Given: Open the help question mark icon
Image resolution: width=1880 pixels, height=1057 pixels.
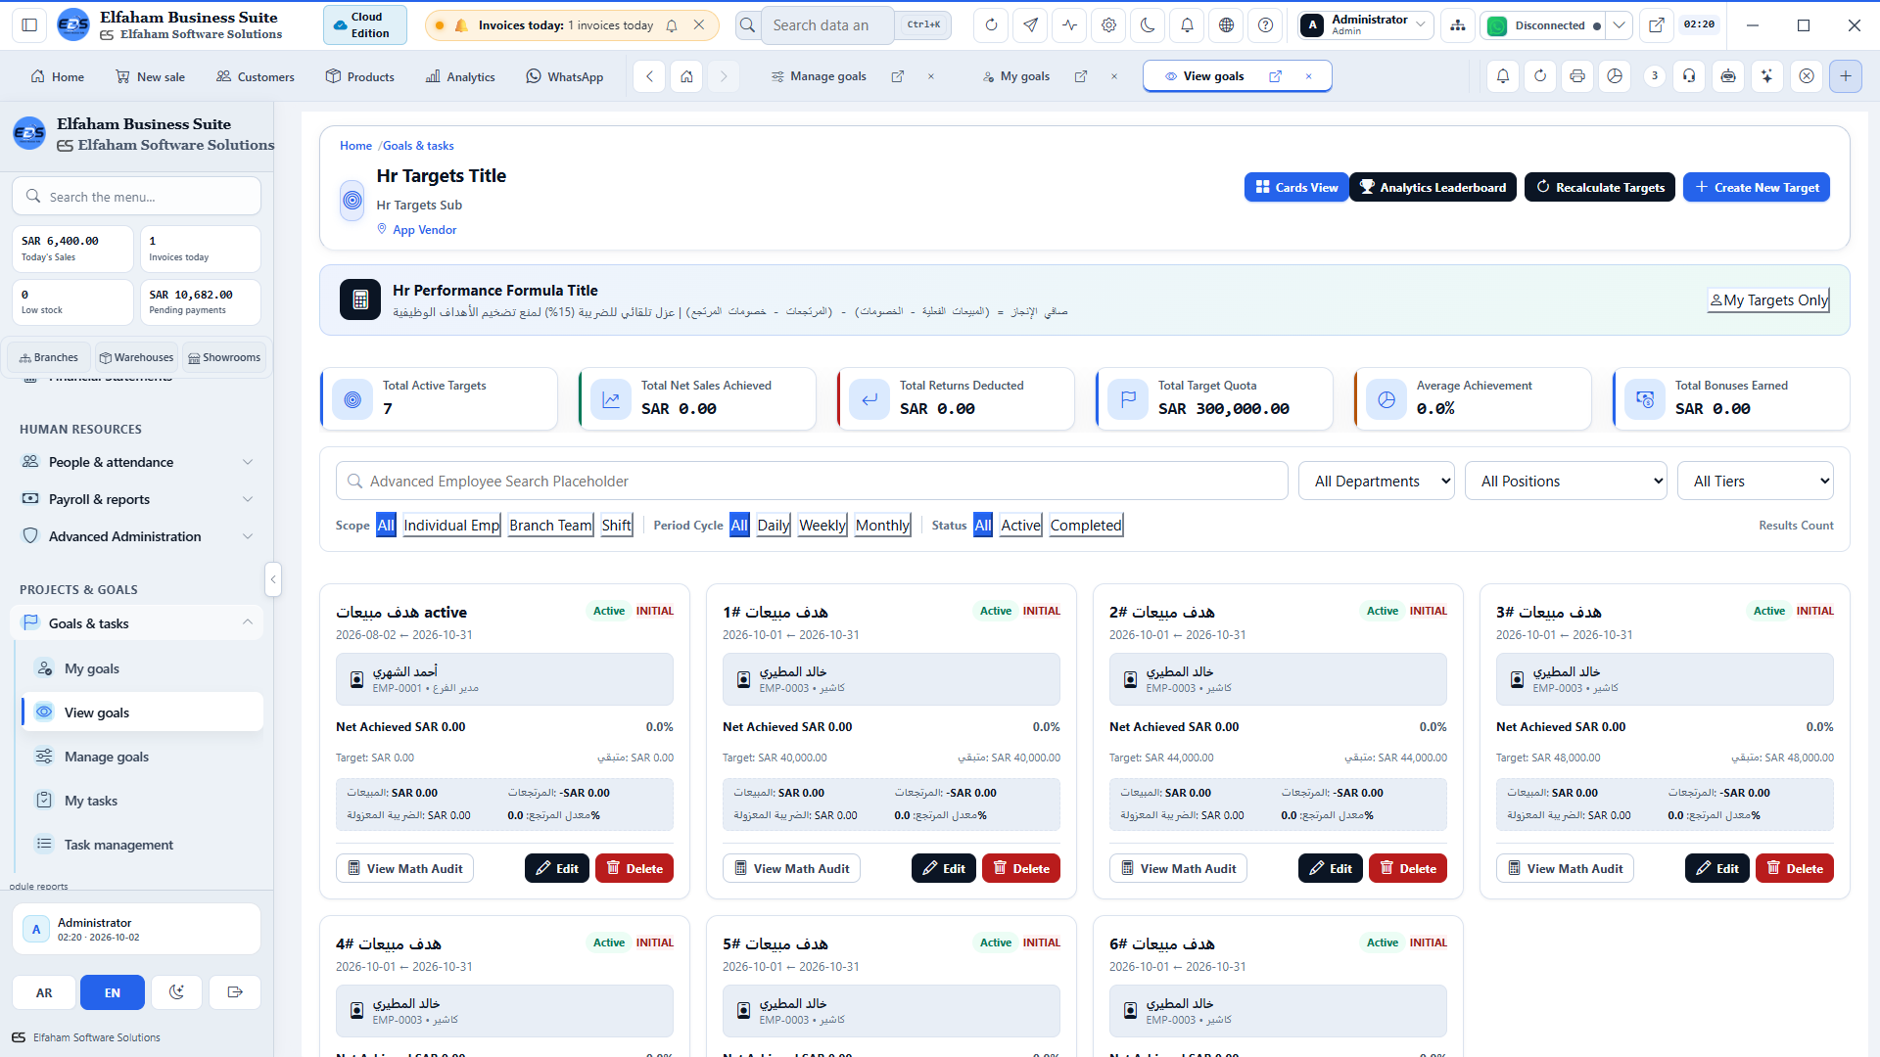Looking at the screenshot, I should pos(1265,25).
